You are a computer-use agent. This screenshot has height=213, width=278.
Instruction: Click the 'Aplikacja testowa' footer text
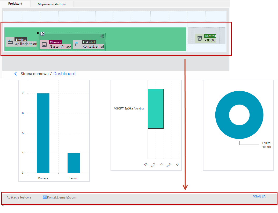click(x=19, y=197)
